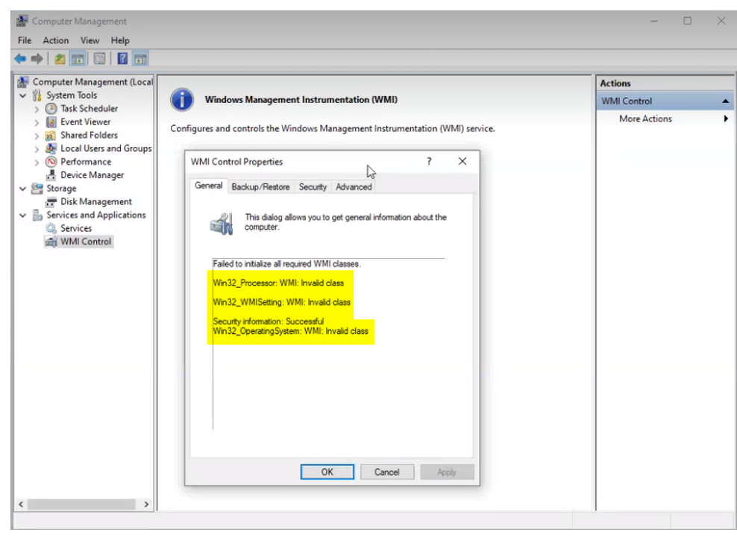Open the Device Manager icon

pyautogui.click(x=51, y=175)
